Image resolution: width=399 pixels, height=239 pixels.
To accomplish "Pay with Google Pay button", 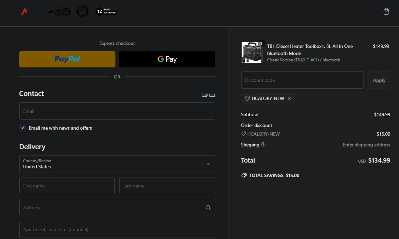I will (x=167, y=59).
